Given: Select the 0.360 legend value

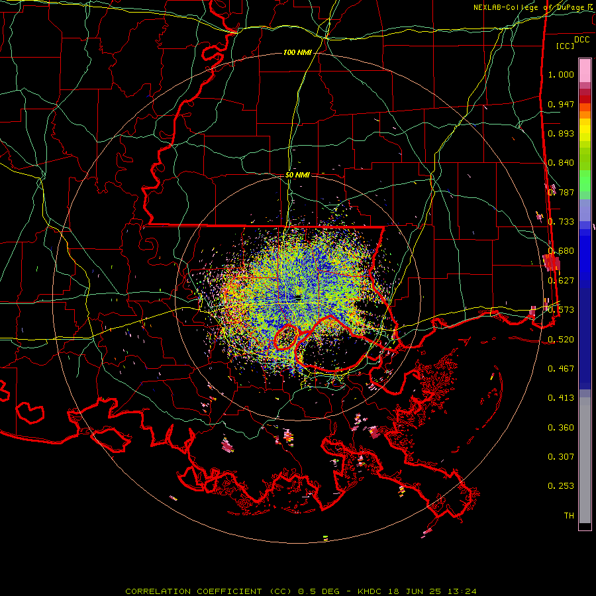Looking at the screenshot, I should 561,428.
